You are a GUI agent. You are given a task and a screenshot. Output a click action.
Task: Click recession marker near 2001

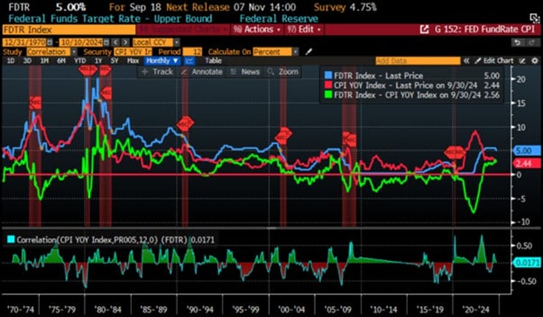click(x=283, y=136)
